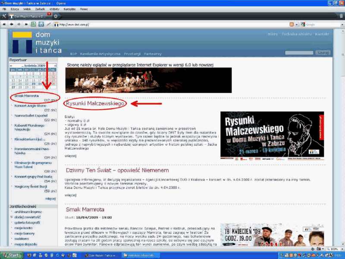Click the site search input field
The width and height of the screenshot is (345, 259).
299,53
